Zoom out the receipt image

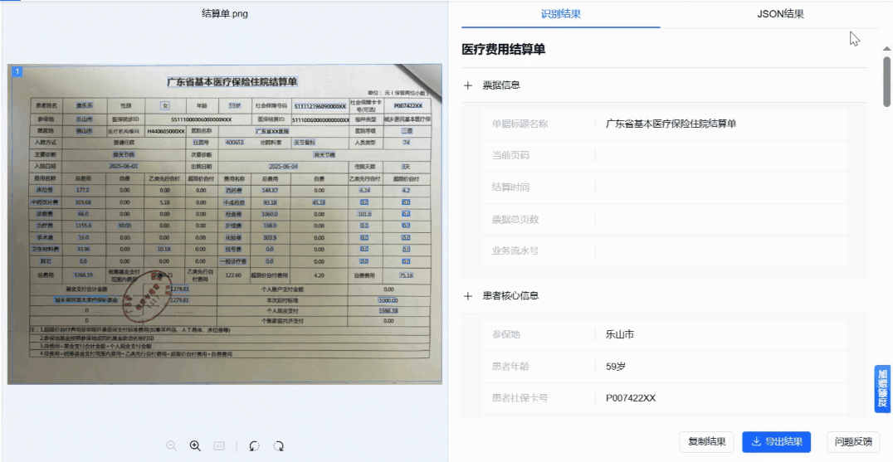click(x=171, y=446)
